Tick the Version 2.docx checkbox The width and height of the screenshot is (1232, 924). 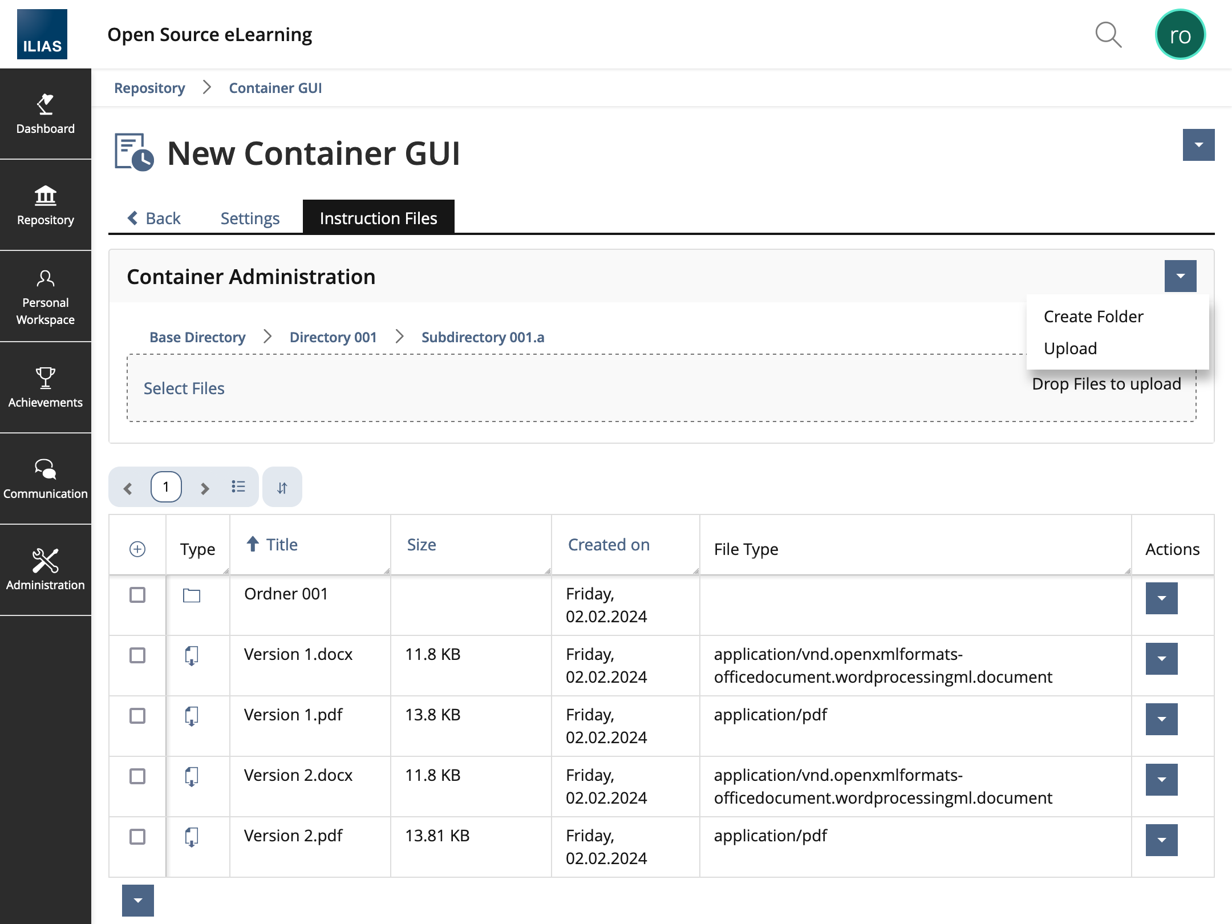[x=137, y=776]
